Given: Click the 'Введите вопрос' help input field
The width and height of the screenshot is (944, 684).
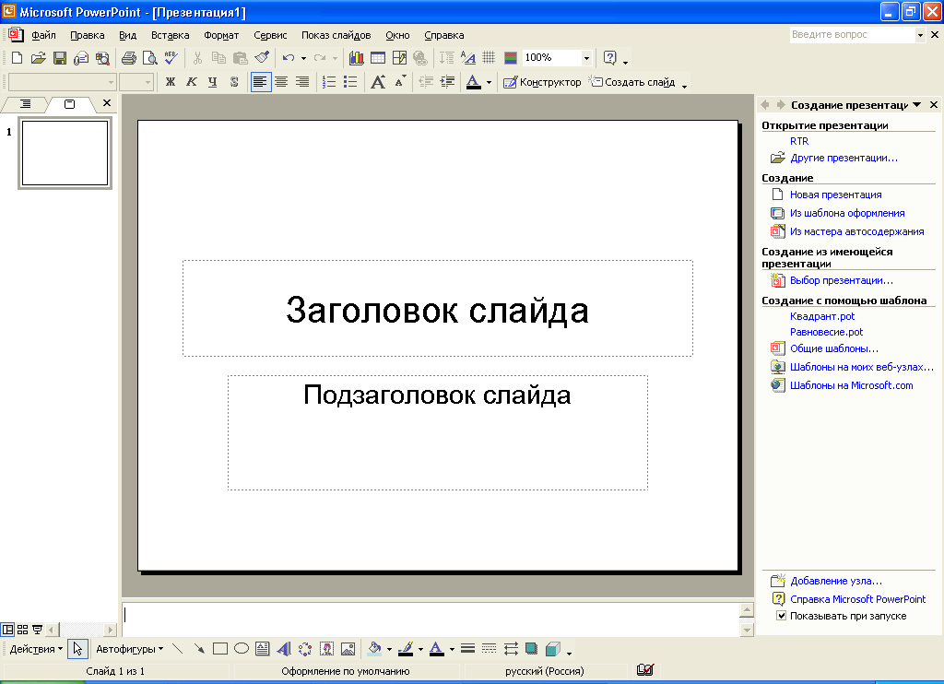Looking at the screenshot, I should [x=852, y=34].
